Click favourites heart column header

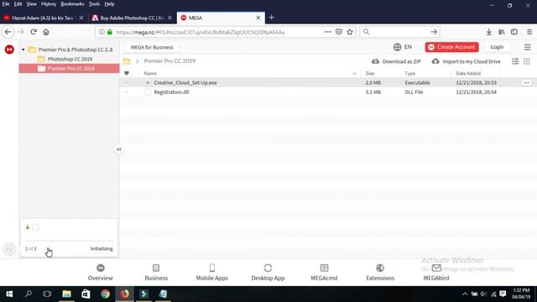(127, 73)
